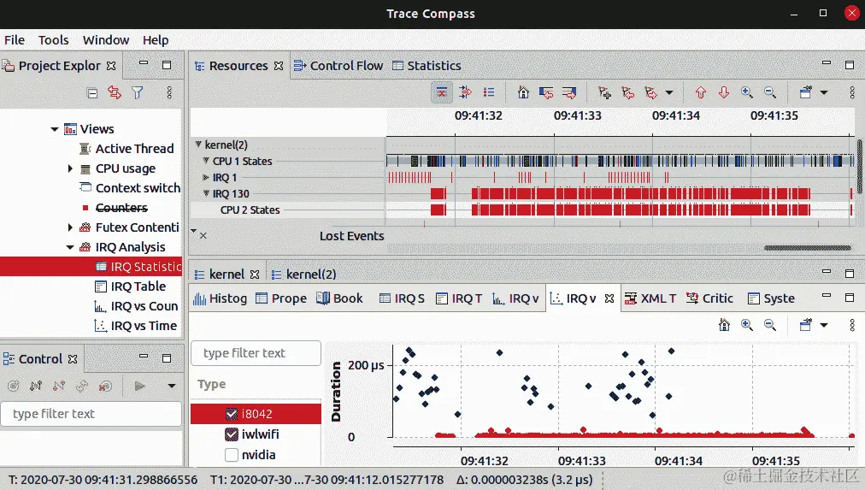Click the Type filter text field in IRQ view
865x490 pixels.
pyautogui.click(x=256, y=353)
